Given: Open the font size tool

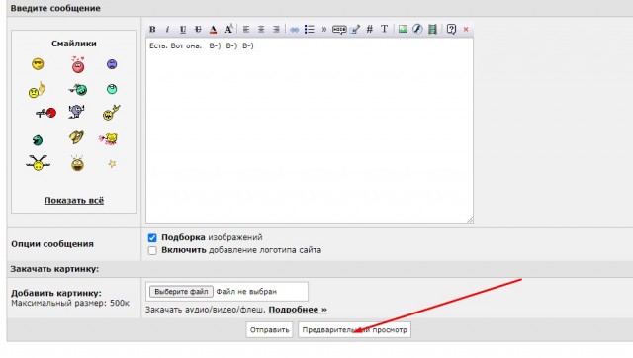Looking at the screenshot, I should tap(228, 29).
